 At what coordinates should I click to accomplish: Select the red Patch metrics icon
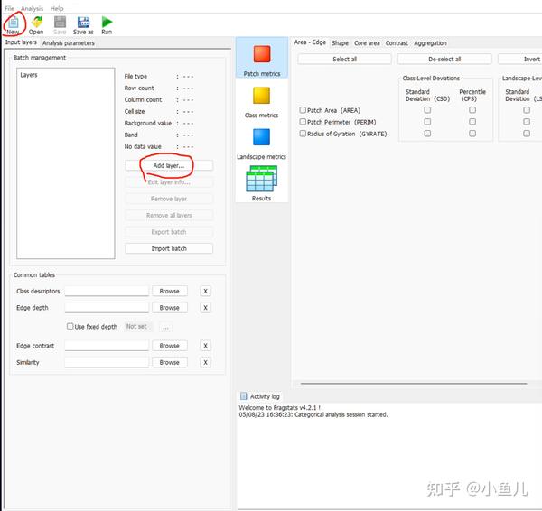(x=262, y=54)
